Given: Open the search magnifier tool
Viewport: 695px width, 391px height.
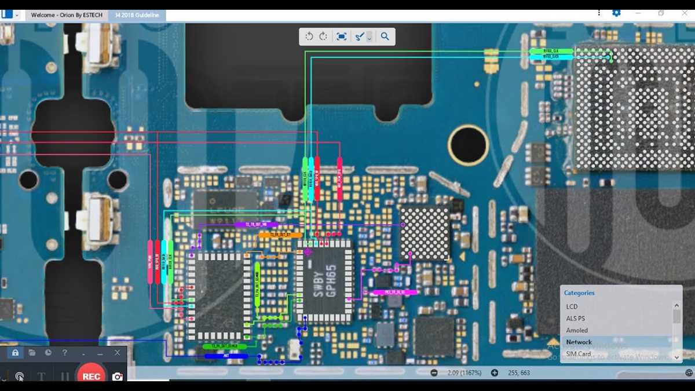Looking at the screenshot, I should tap(385, 36).
